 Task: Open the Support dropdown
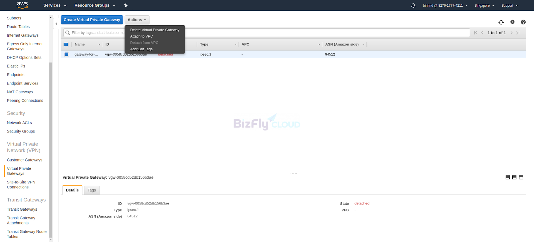(x=509, y=5)
